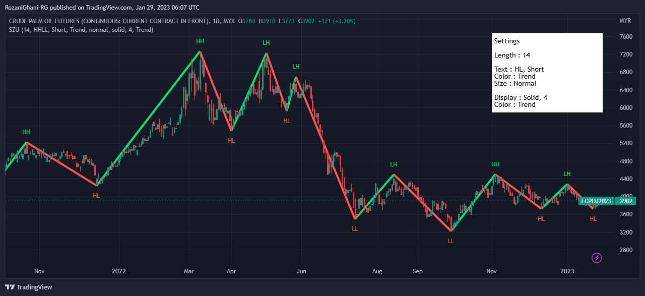Click the TradingView logo

29,287
